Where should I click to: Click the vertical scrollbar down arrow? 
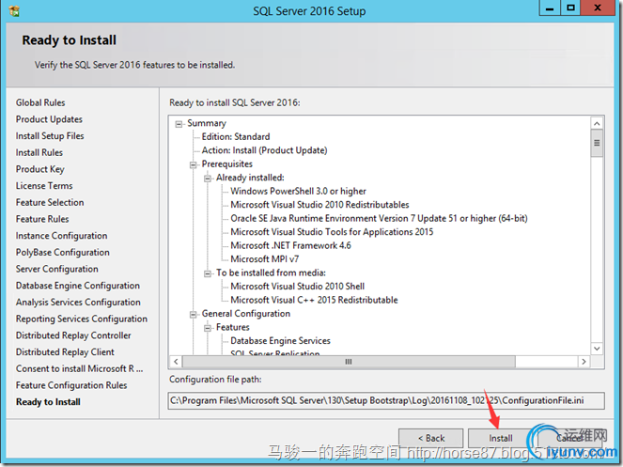tap(597, 349)
